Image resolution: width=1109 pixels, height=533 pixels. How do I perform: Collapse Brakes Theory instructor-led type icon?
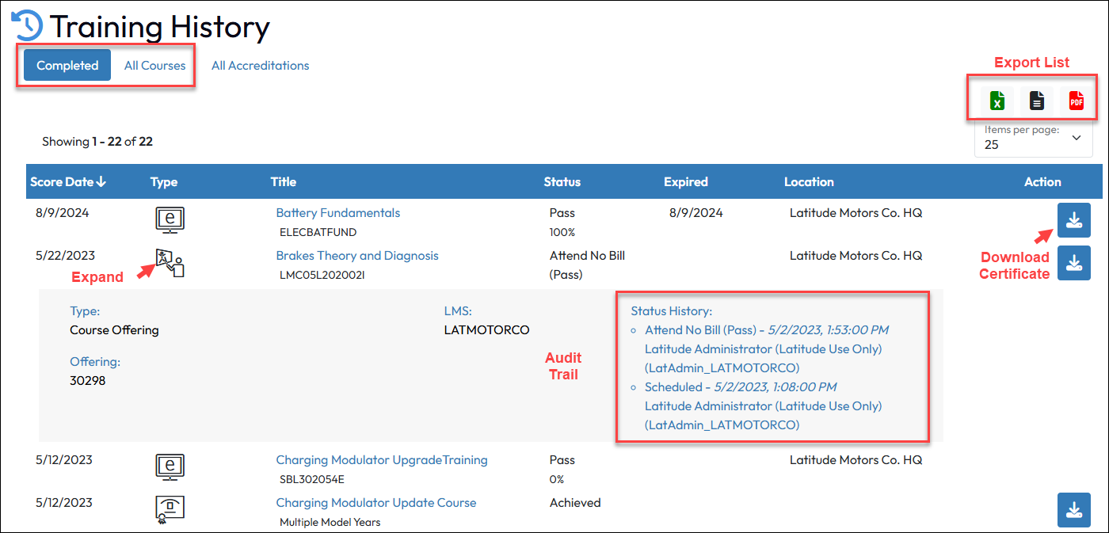click(170, 262)
